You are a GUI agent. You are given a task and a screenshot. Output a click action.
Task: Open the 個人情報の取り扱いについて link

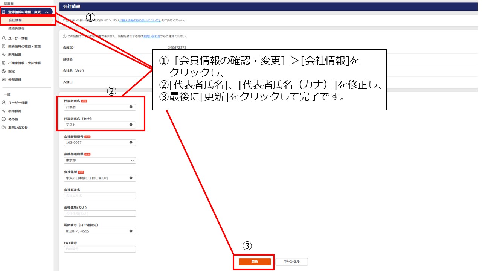140,20
